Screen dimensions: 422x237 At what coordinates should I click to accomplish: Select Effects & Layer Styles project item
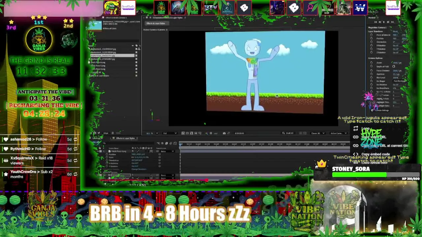click(x=99, y=76)
